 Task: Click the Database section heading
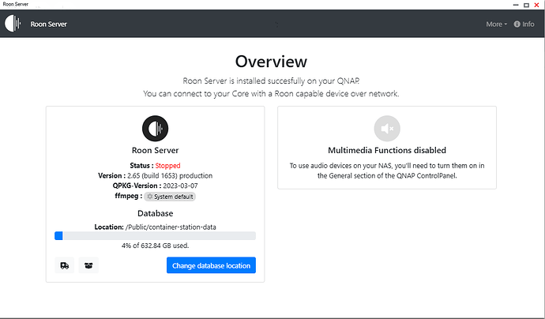[x=155, y=213]
